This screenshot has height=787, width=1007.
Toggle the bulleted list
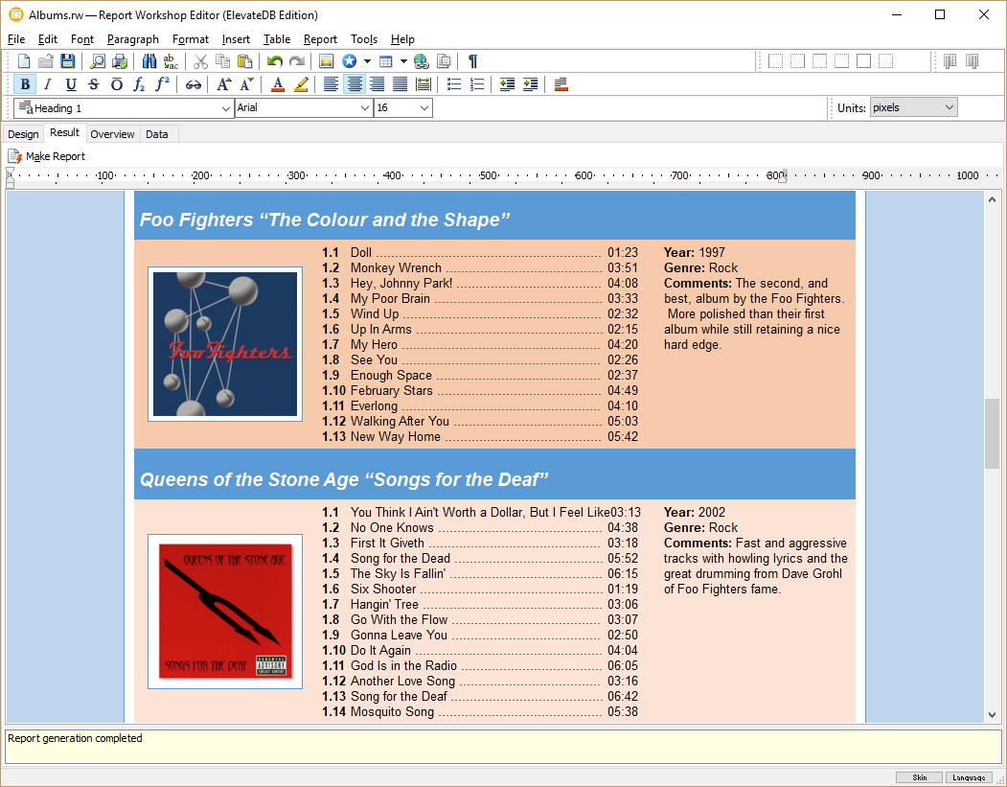click(x=454, y=84)
